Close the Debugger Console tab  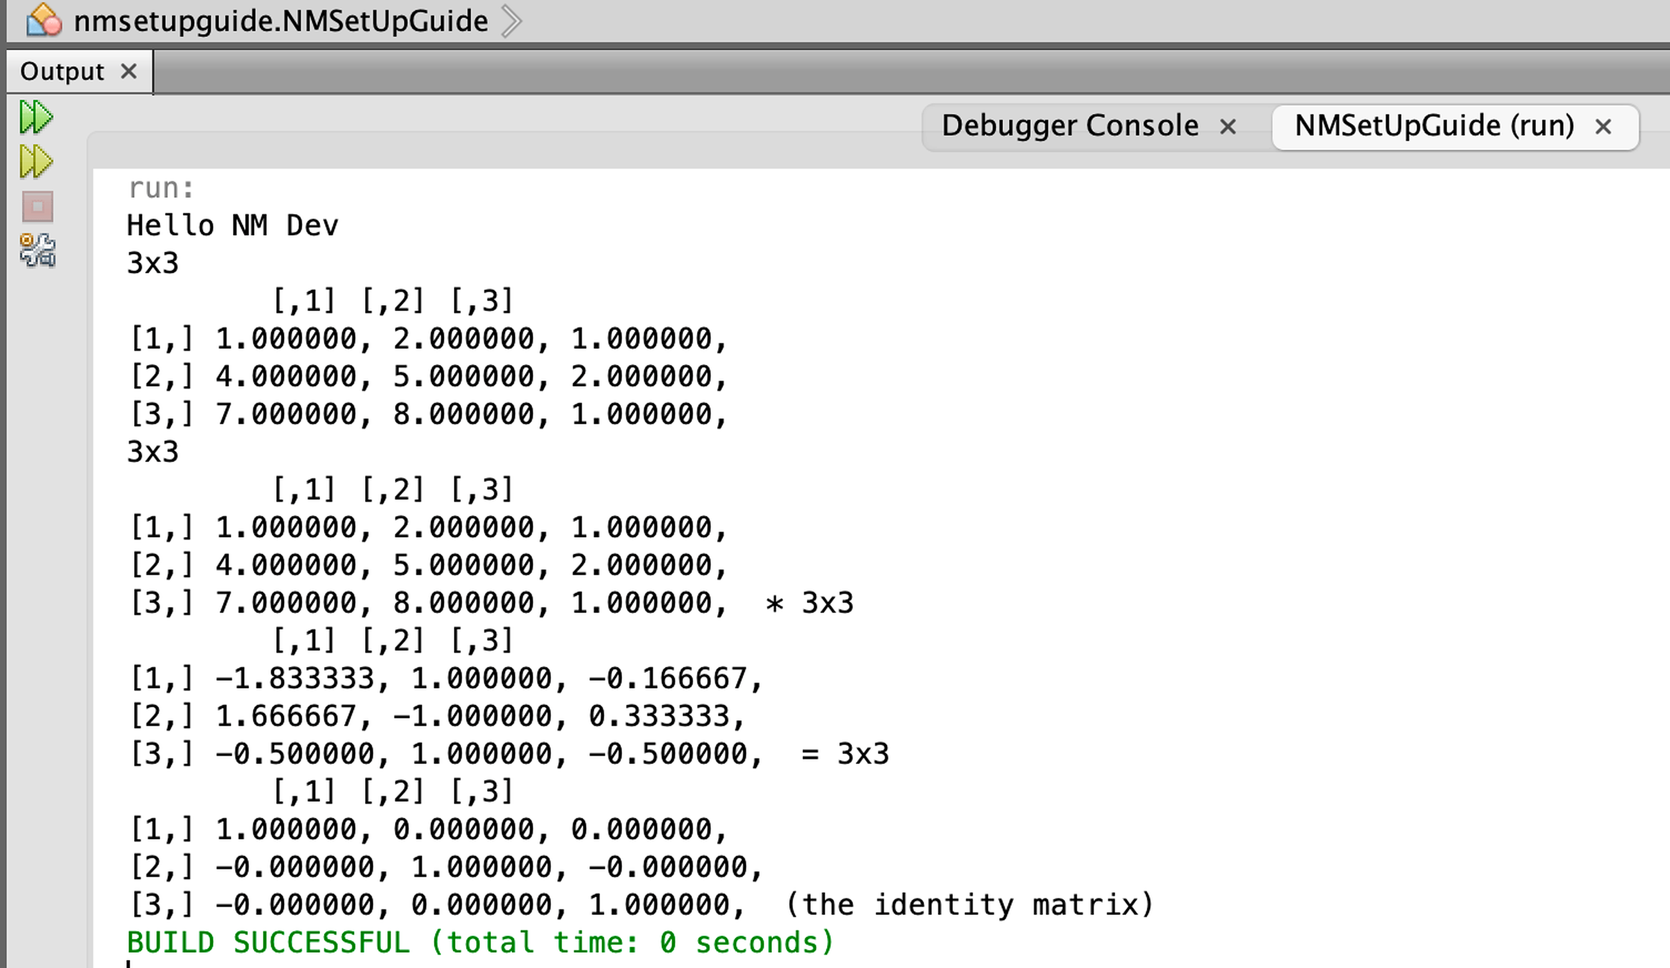click(x=1228, y=127)
